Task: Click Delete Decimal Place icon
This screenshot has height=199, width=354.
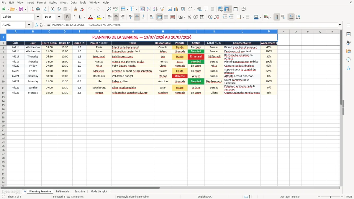Action: pyautogui.click(x=217, y=17)
